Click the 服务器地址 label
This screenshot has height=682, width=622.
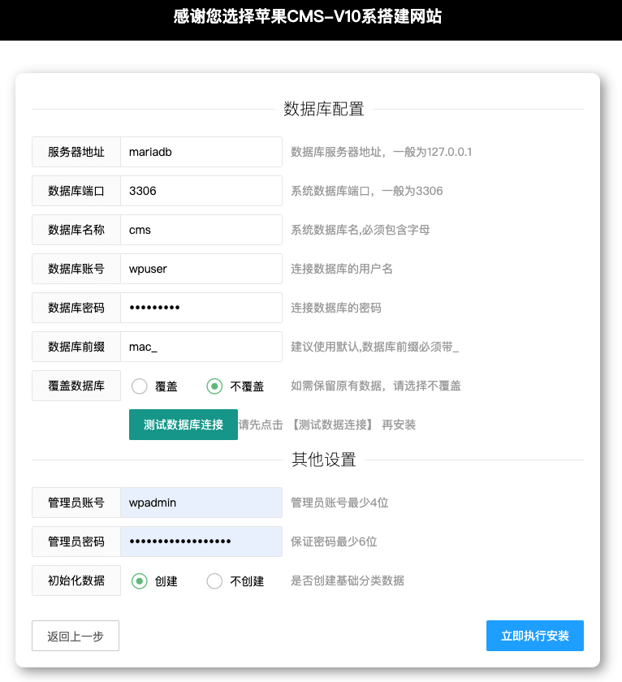point(76,152)
